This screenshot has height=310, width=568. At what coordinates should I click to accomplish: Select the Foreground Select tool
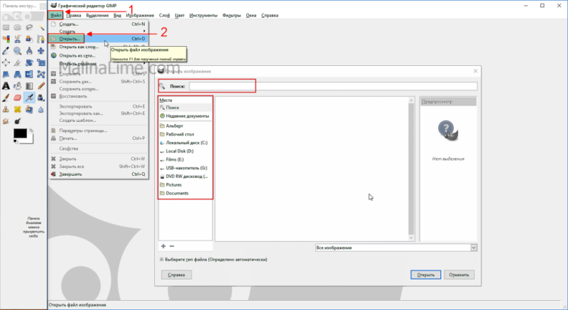tap(29, 39)
